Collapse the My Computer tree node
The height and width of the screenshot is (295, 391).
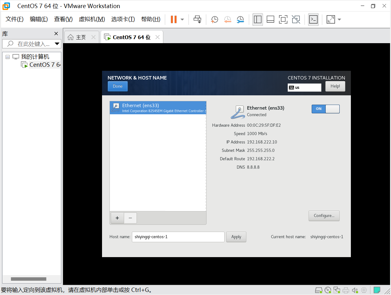(x=7, y=57)
